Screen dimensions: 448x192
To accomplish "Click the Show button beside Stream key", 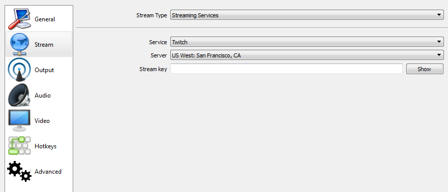I will click(425, 69).
